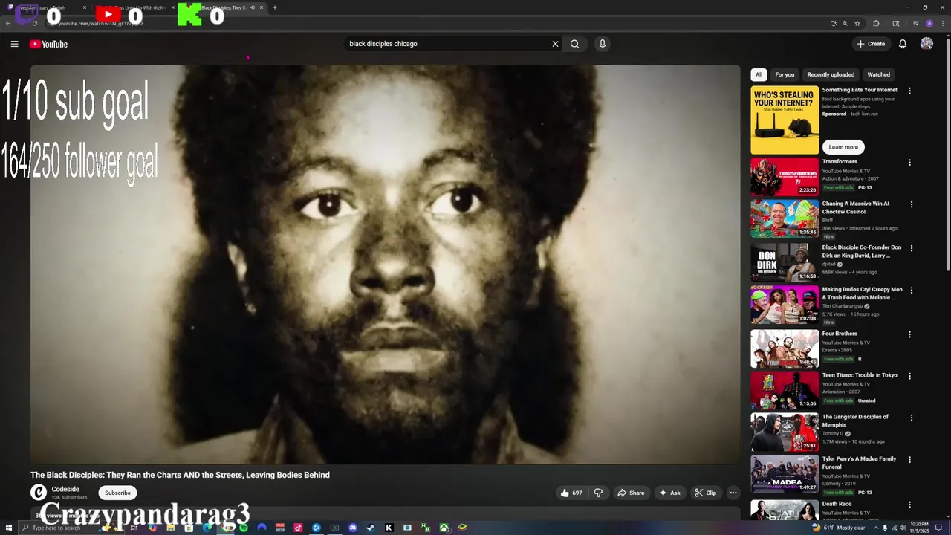This screenshot has width=951, height=535.
Task: Click Learn more on the sponsored ad
Action: pyautogui.click(x=843, y=147)
